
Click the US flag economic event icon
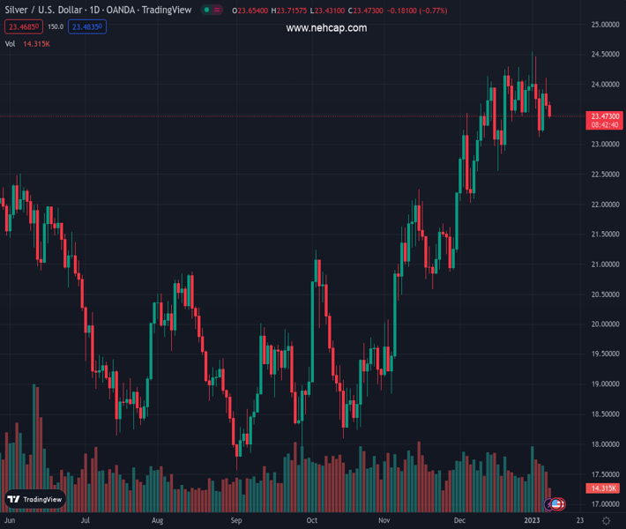pyautogui.click(x=557, y=504)
